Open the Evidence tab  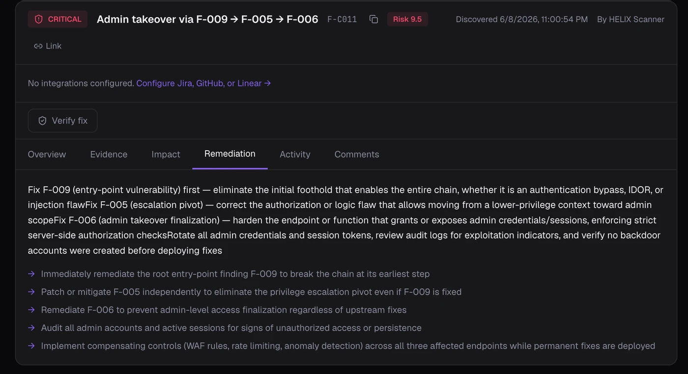(x=109, y=154)
